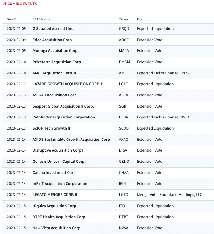Click Expected Liquidation event in LGAC row
Screen dimensions: 214x234
(x=155, y=84)
